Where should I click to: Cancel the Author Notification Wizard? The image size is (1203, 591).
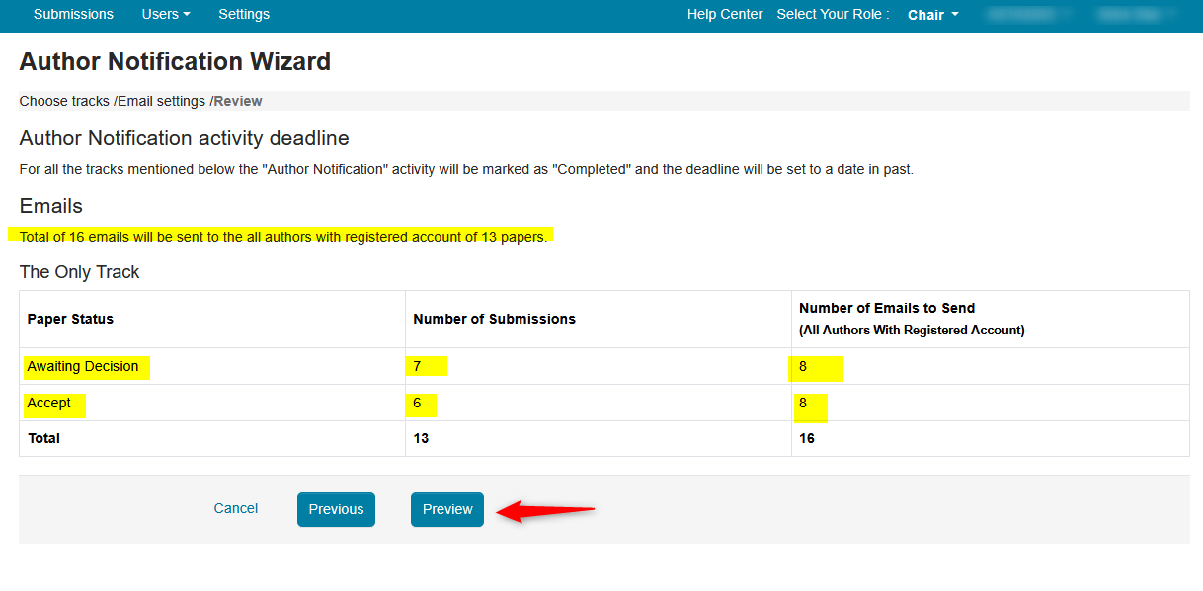coord(235,508)
